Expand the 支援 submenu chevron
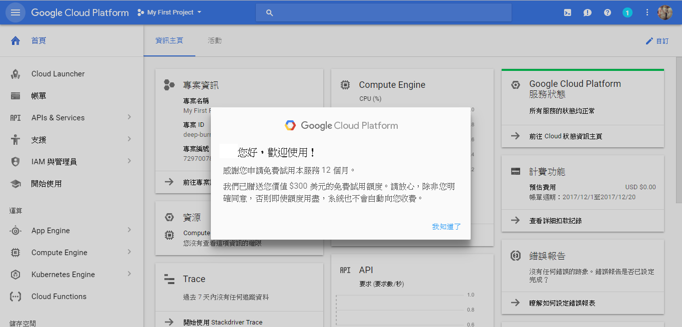Viewport: 682px width, 327px height. point(129,139)
